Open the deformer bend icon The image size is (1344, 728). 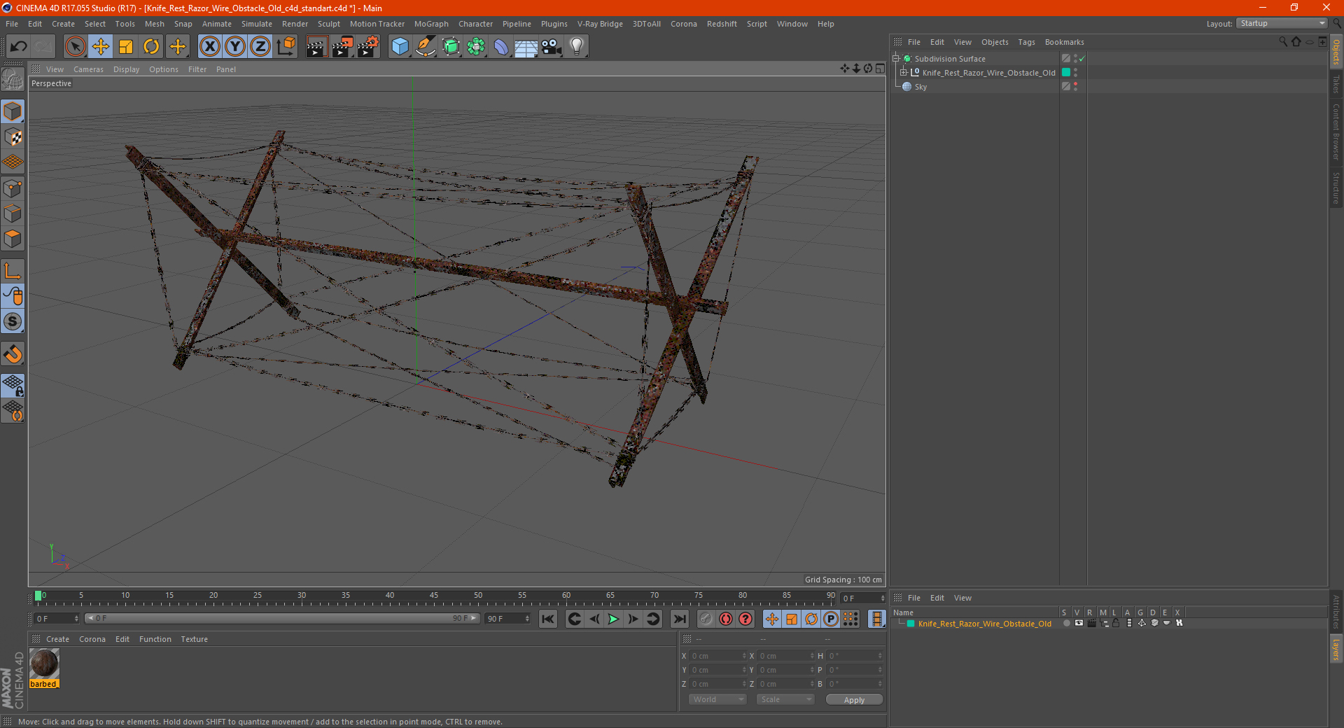[x=501, y=47]
